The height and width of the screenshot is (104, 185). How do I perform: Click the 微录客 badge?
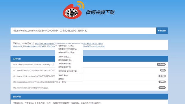pyautogui.click(x=162, y=76)
